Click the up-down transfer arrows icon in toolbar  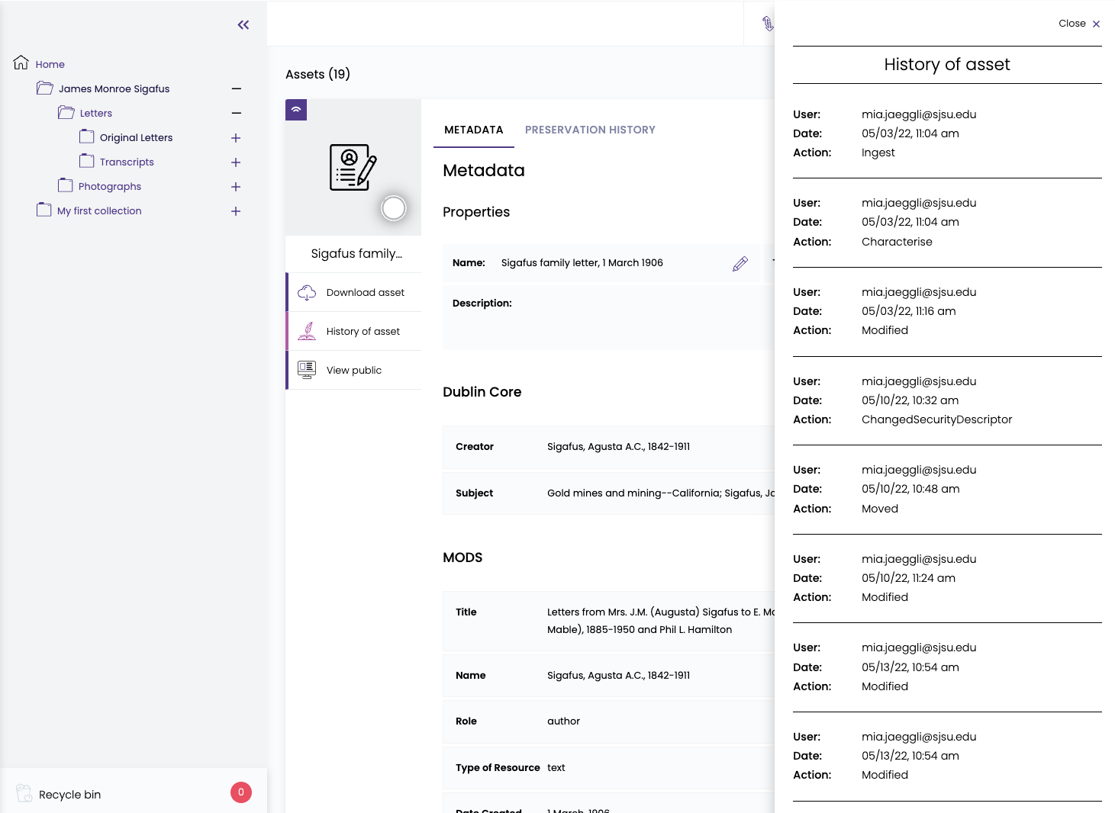point(769,24)
